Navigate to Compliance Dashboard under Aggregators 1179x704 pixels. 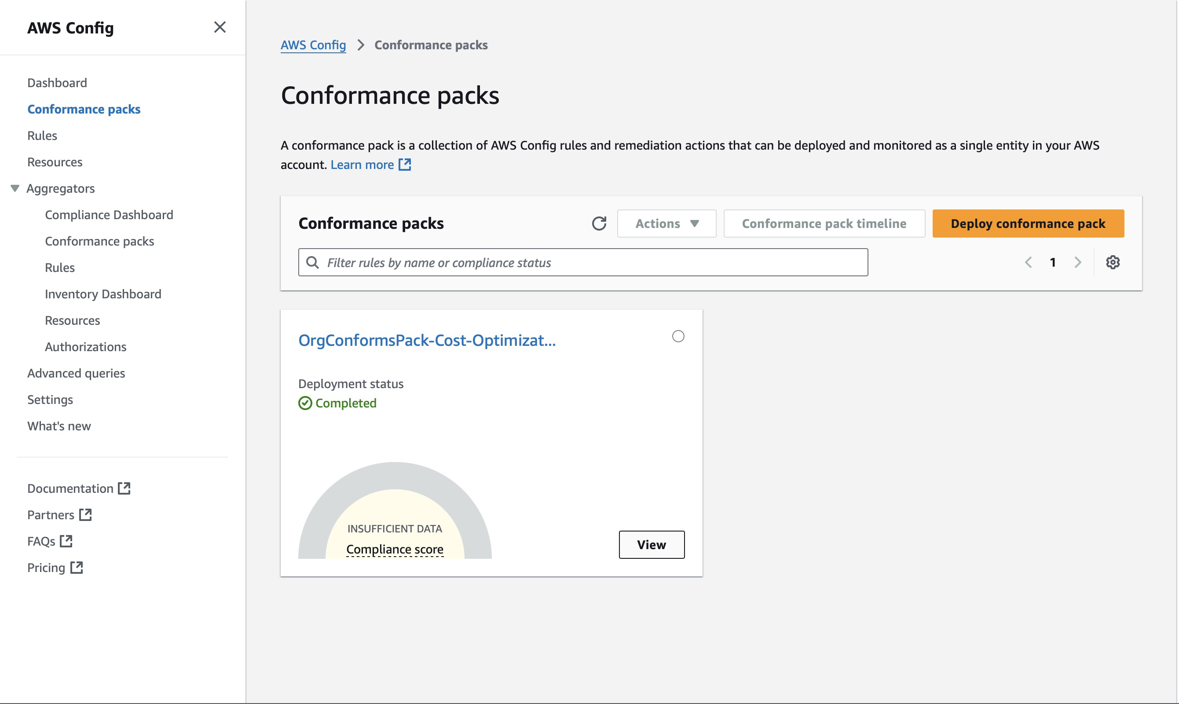109,214
